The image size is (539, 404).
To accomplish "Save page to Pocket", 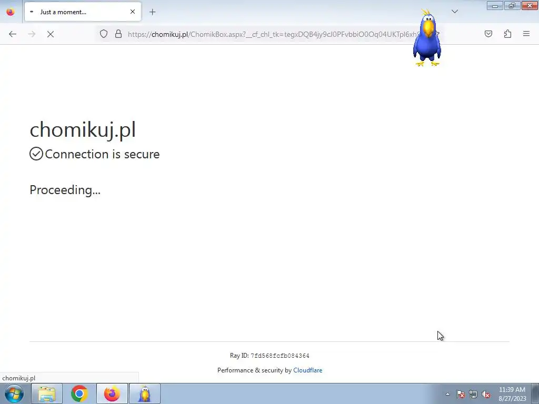I will [488, 34].
